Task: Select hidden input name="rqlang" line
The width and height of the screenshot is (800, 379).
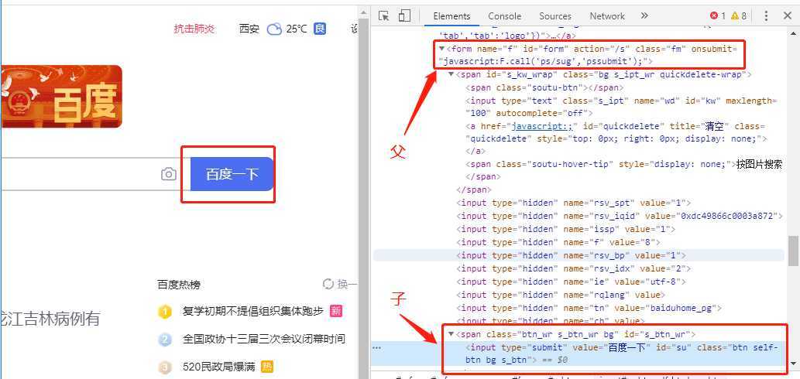Action: click(561, 295)
